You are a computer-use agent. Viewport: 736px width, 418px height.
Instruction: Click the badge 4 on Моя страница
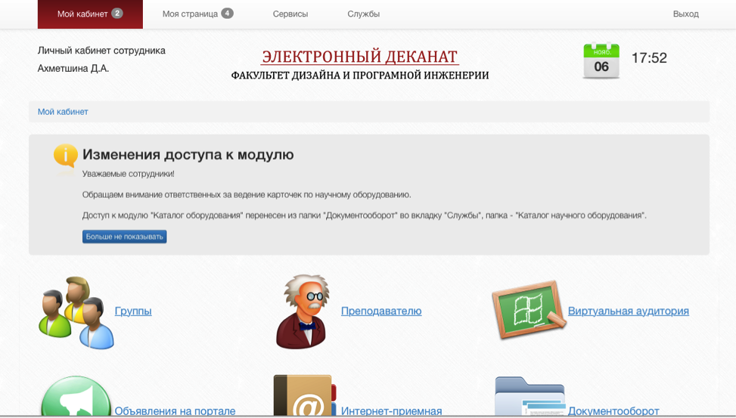227,13
